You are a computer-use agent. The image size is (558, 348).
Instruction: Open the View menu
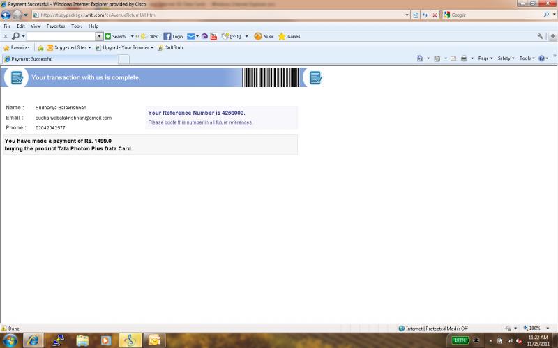point(36,26)
